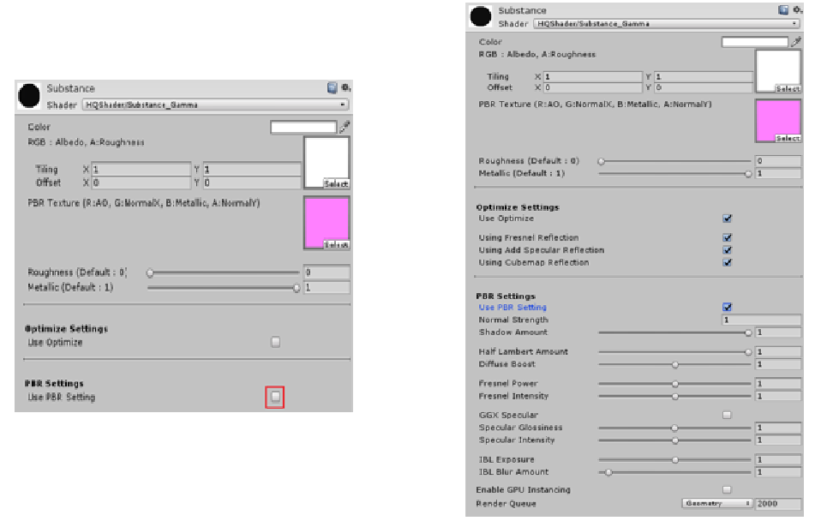Open Shader dropdown in right Substance panel

pos(666,23)
